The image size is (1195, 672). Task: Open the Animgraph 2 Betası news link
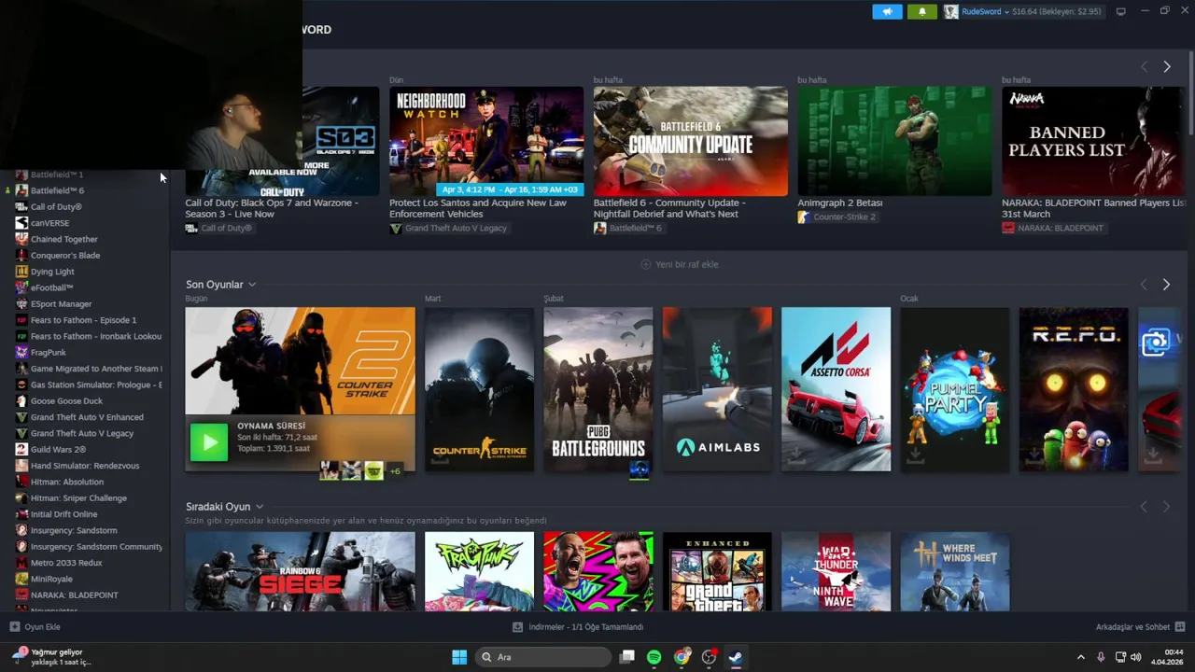coord(839,203)
